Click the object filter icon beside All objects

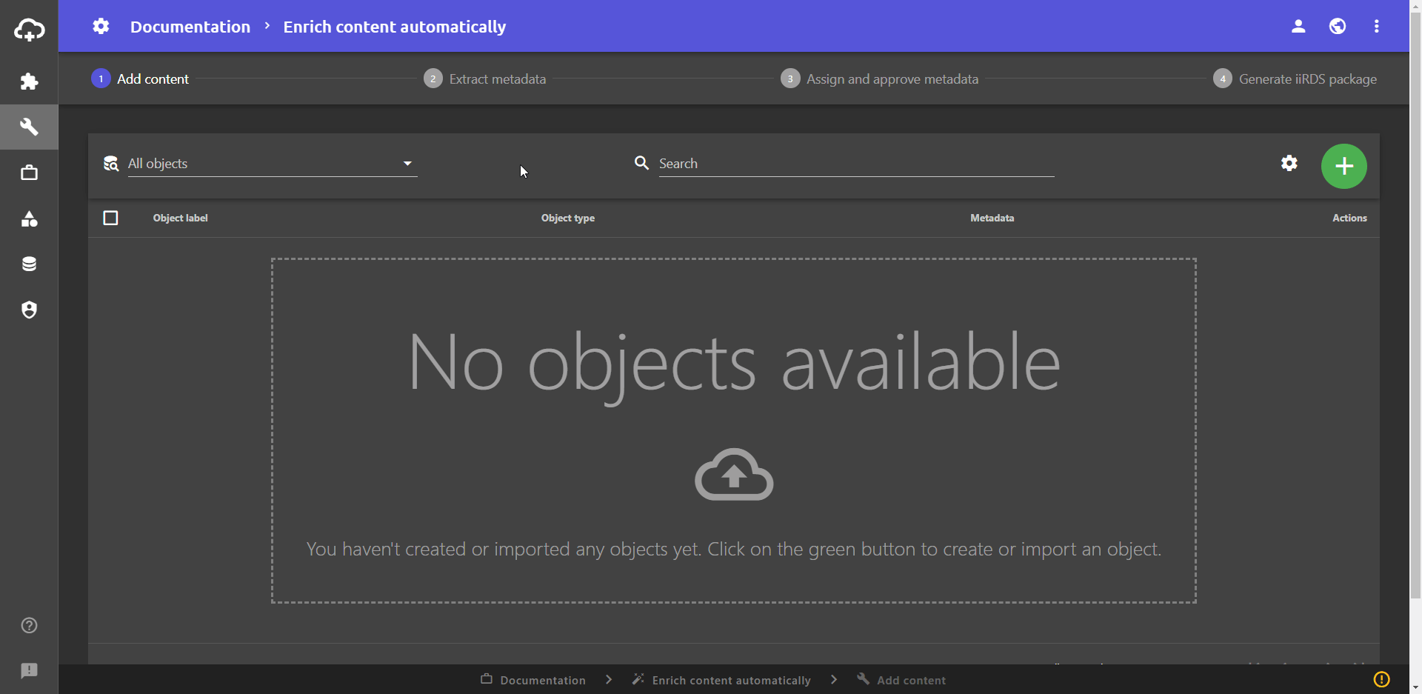pyautogui.click(x=111, y=164)
